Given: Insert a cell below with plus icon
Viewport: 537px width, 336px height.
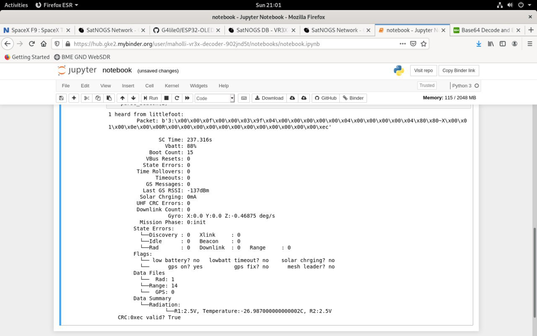Looking at the screenshot, I should click(x=74, y=98).
